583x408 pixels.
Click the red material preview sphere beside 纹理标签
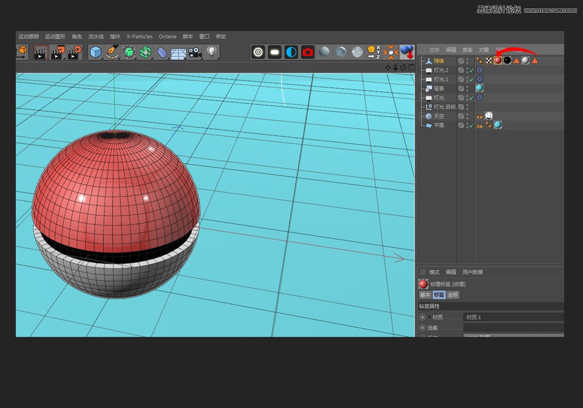point(423,284)
